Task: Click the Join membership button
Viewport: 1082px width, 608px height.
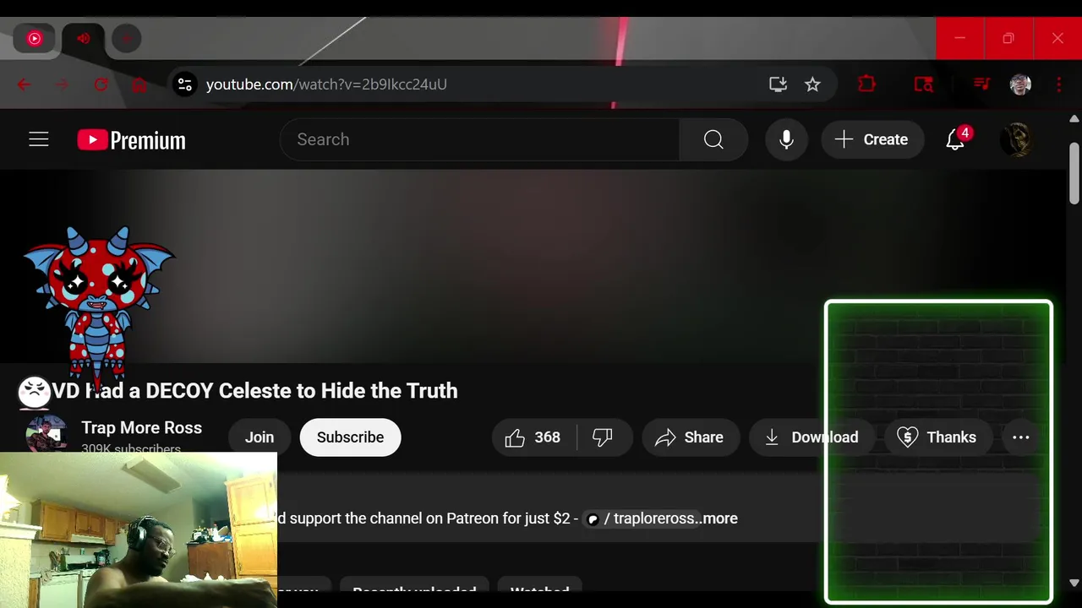Action: pyautogui.click(x=260, y=437)
